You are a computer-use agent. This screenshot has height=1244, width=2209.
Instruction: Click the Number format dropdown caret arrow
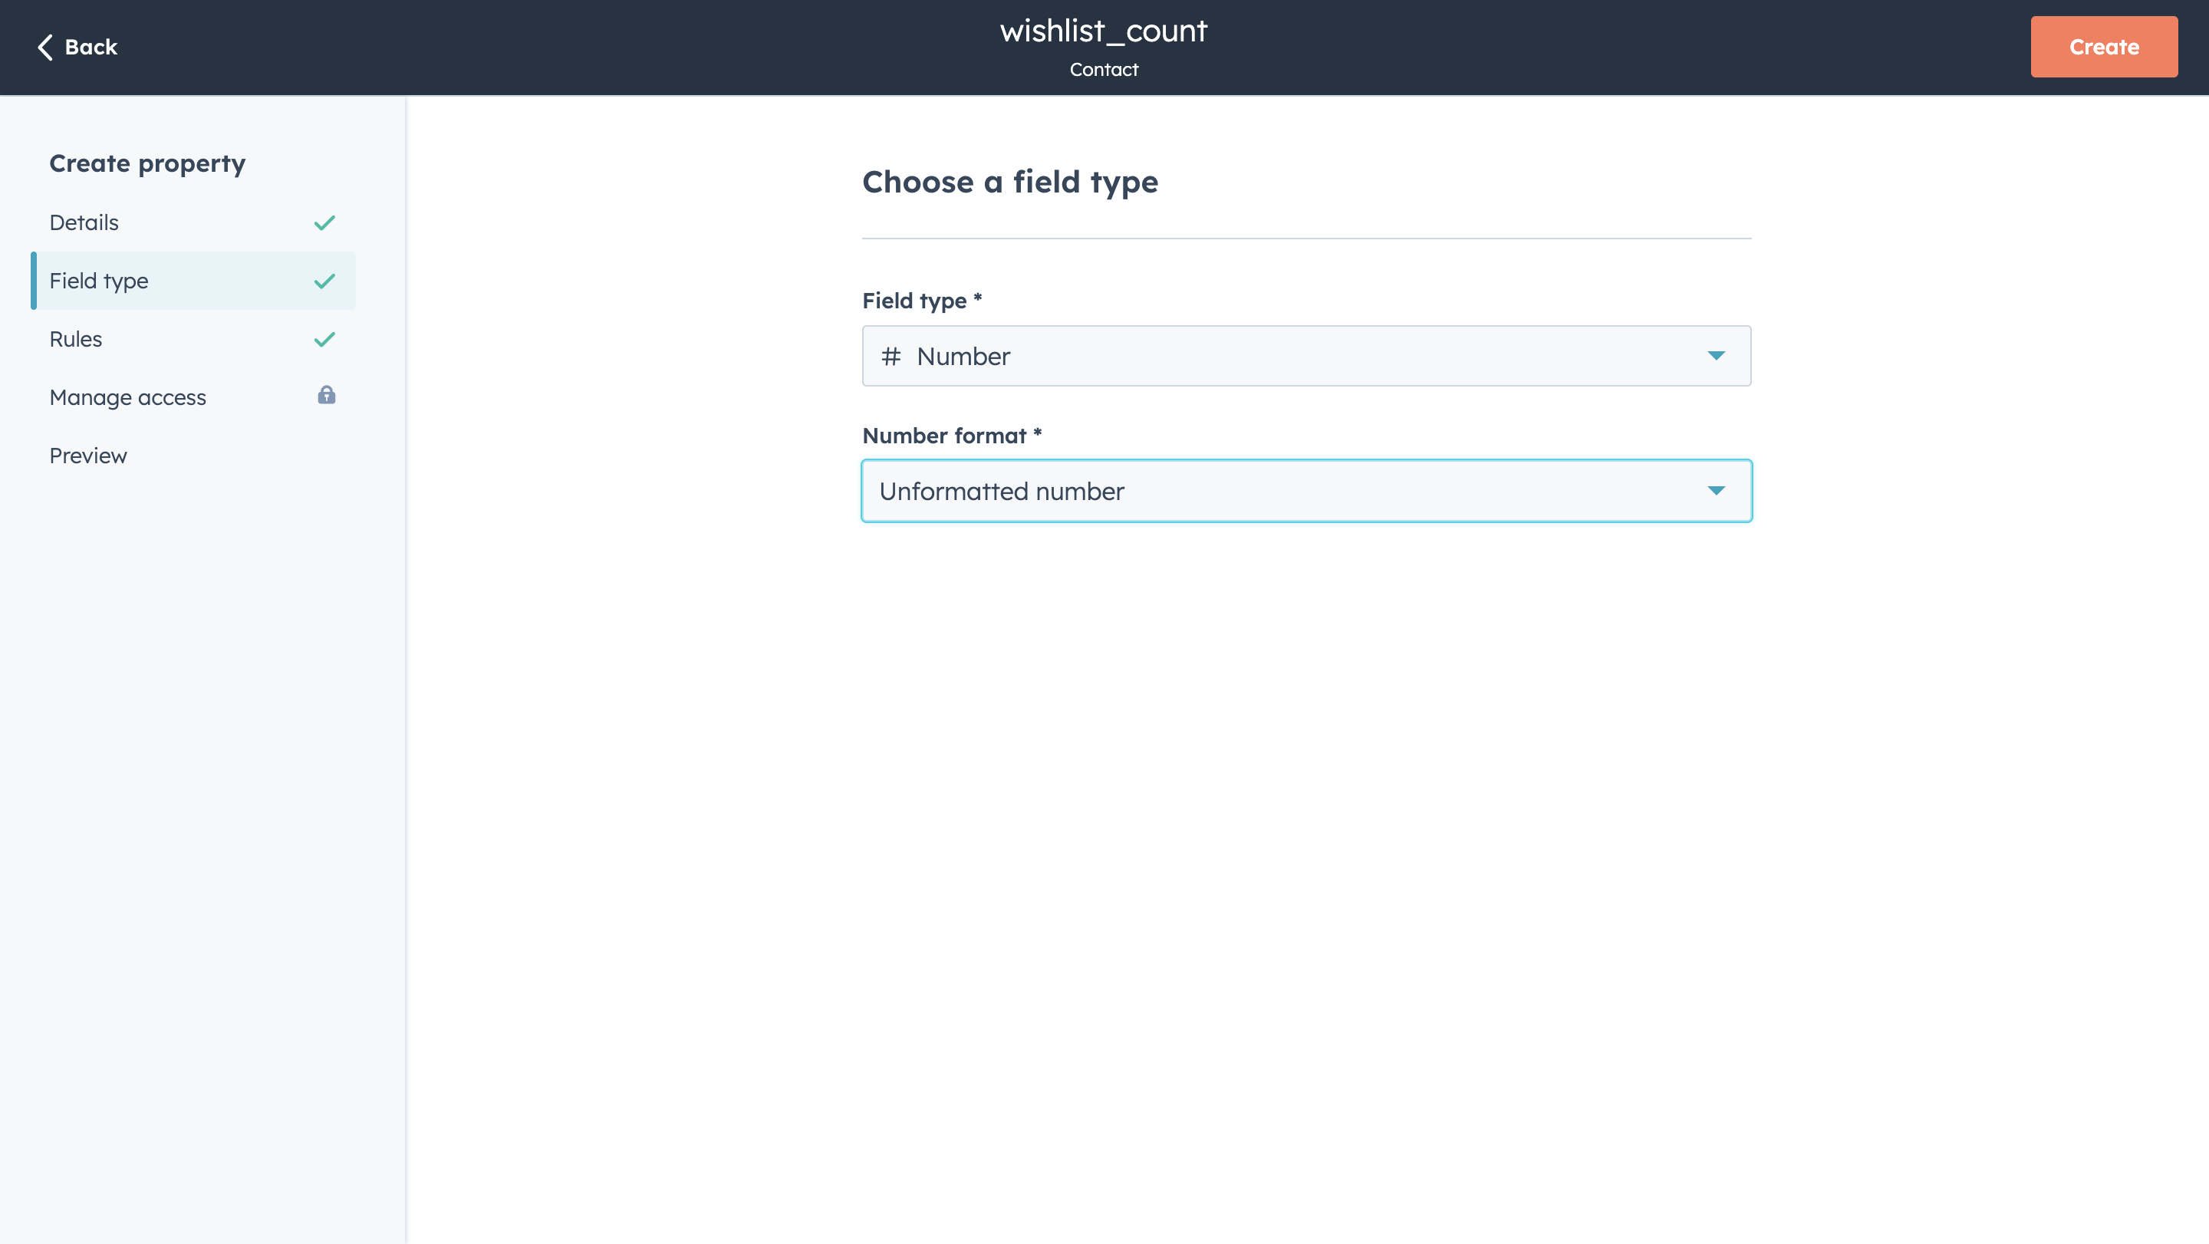pos(1715,490)
